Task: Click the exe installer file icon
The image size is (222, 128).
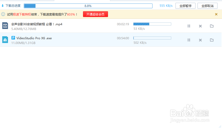Action: [x=5, y=39]
